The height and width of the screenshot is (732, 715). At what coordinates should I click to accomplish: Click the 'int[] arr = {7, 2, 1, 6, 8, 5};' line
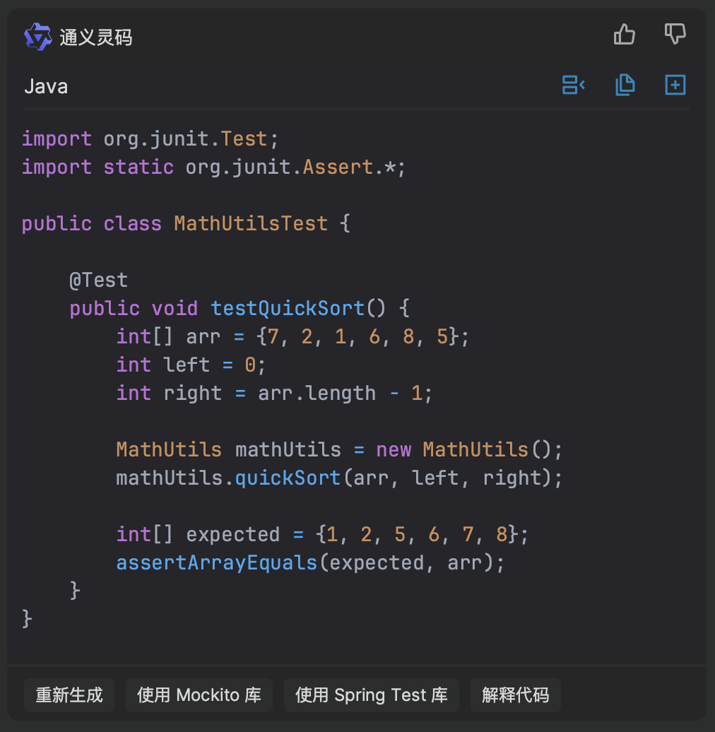(292, 336)
